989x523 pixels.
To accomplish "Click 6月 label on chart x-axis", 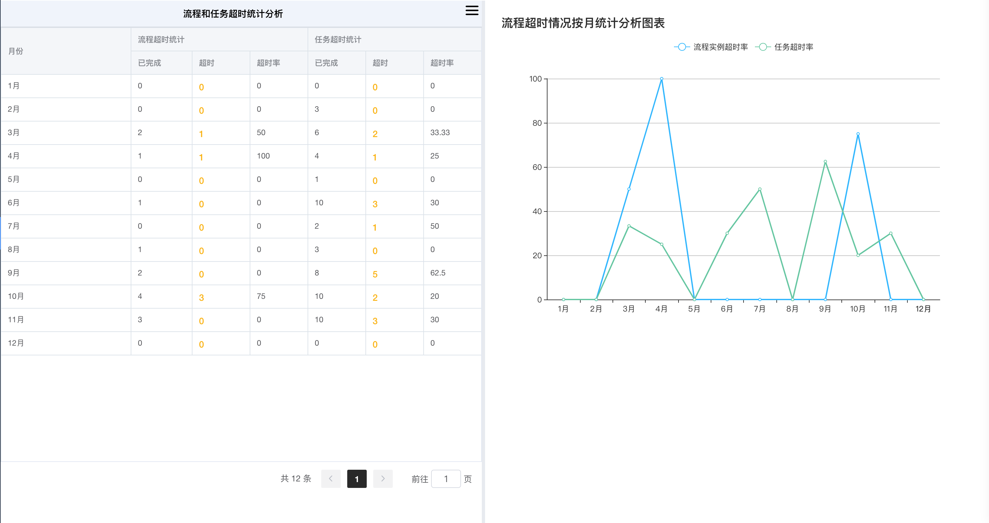I will (727, 309).
